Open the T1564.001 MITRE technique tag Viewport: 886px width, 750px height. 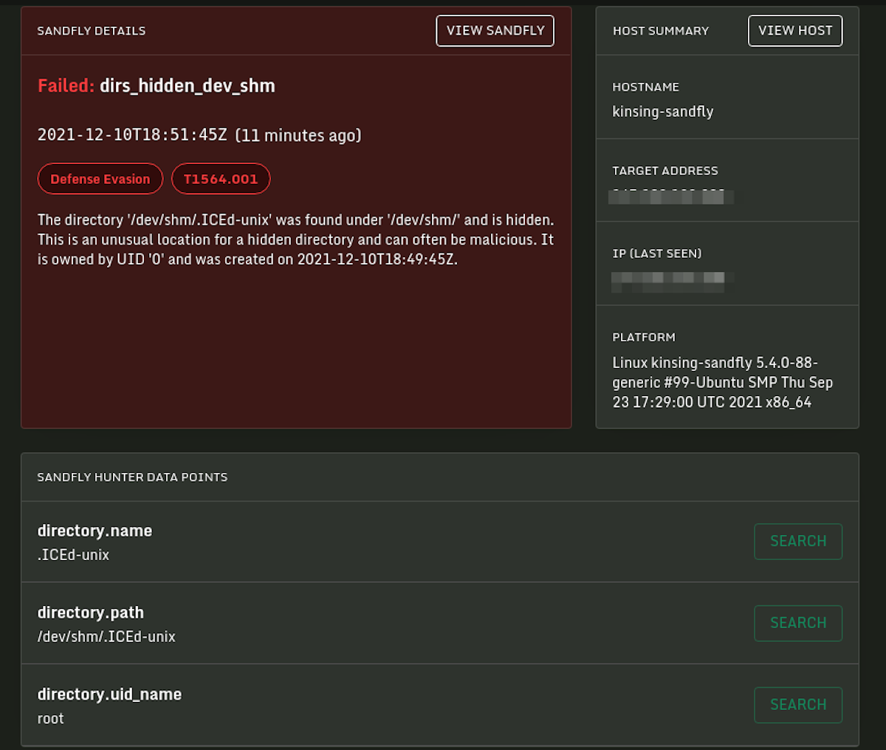tap(221, 179)
